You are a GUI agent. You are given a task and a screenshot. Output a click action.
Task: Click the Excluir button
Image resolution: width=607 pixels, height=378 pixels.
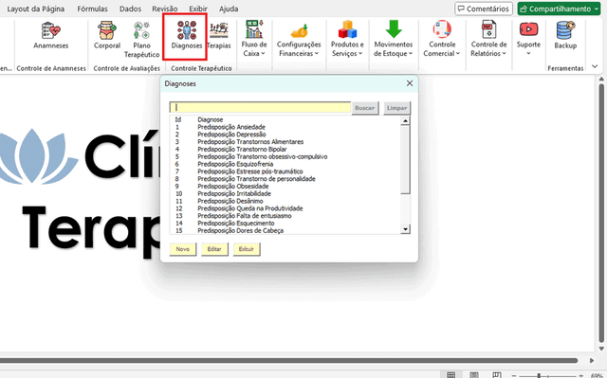click(247, 249)
